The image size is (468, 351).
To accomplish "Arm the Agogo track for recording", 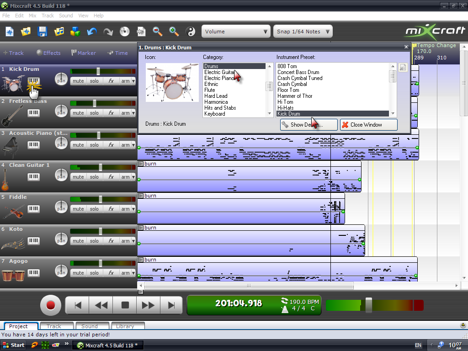I will [125, 272].
